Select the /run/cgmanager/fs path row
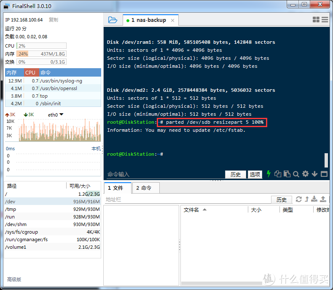The width and height of the screenshot is (333, 290). 52,239
